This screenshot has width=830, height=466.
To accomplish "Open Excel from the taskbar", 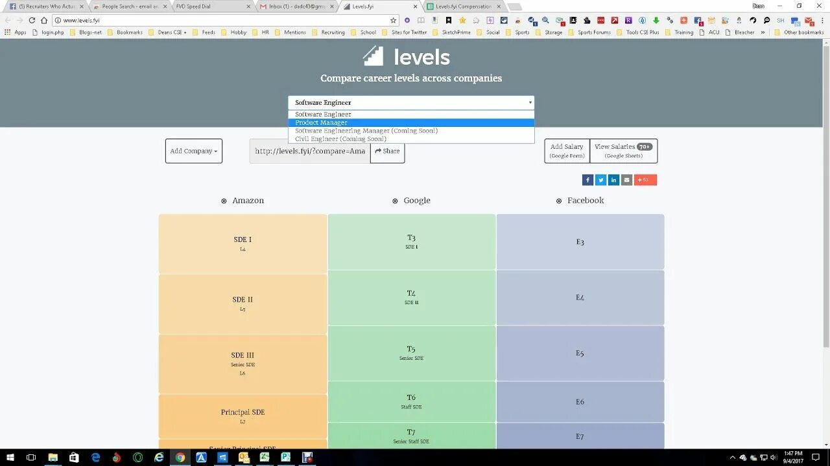I will point(265,458).
